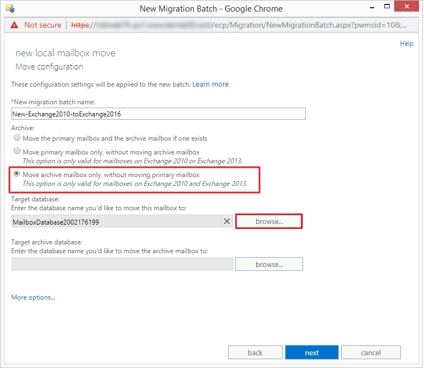
Task: Minimize the Chrome window
Action: 372,7
